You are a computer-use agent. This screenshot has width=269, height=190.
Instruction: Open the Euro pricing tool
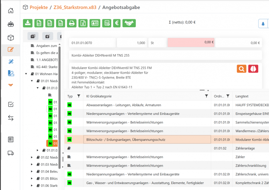[117, 23]
